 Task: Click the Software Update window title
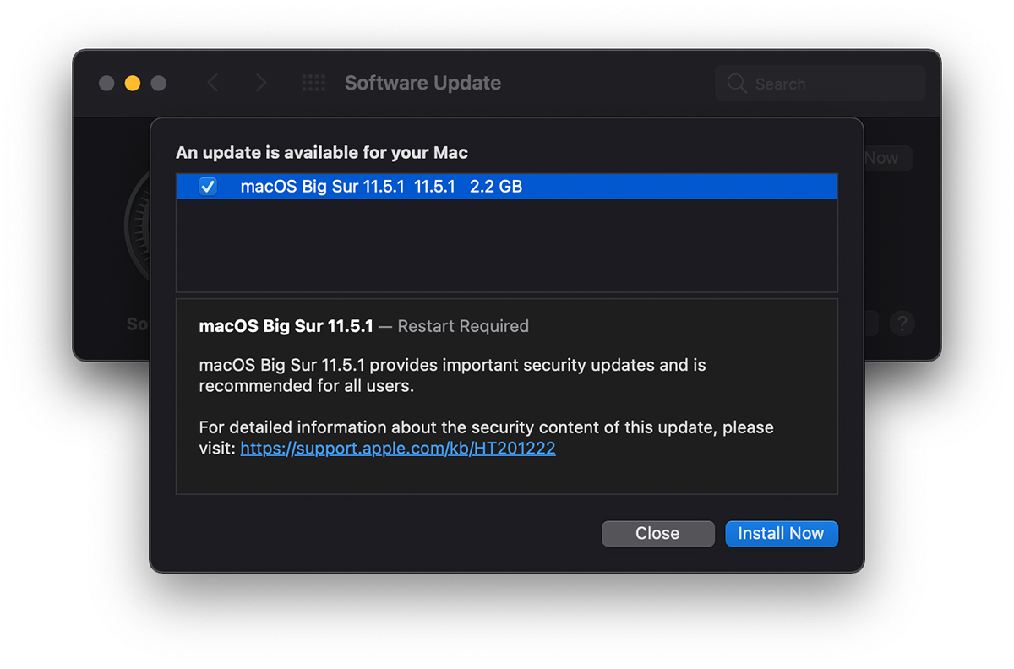(422, 83)
